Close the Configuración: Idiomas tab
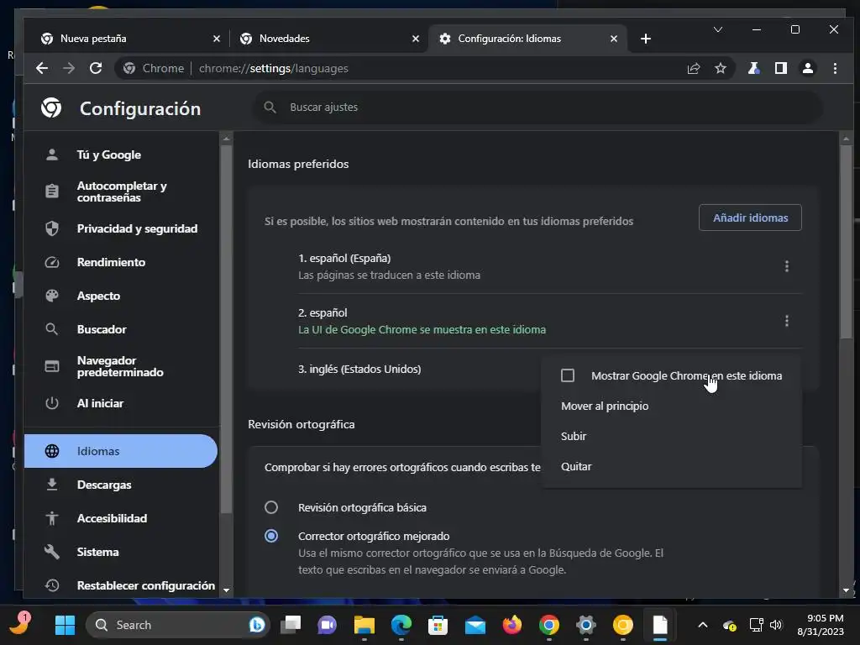 pos(614,39)
